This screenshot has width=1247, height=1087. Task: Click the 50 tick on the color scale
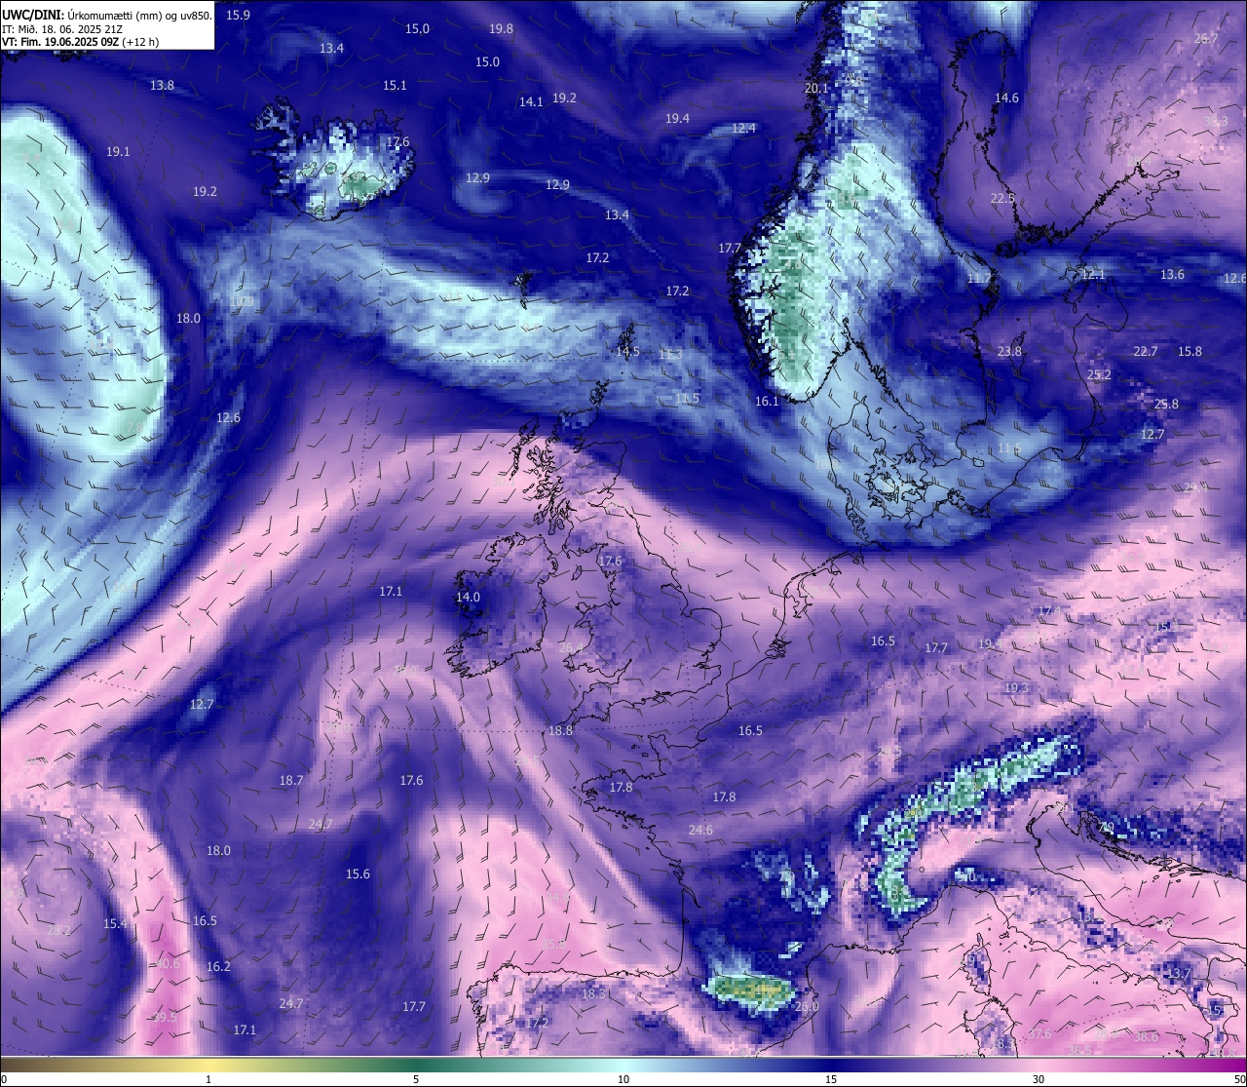tap(1240, 1079)
